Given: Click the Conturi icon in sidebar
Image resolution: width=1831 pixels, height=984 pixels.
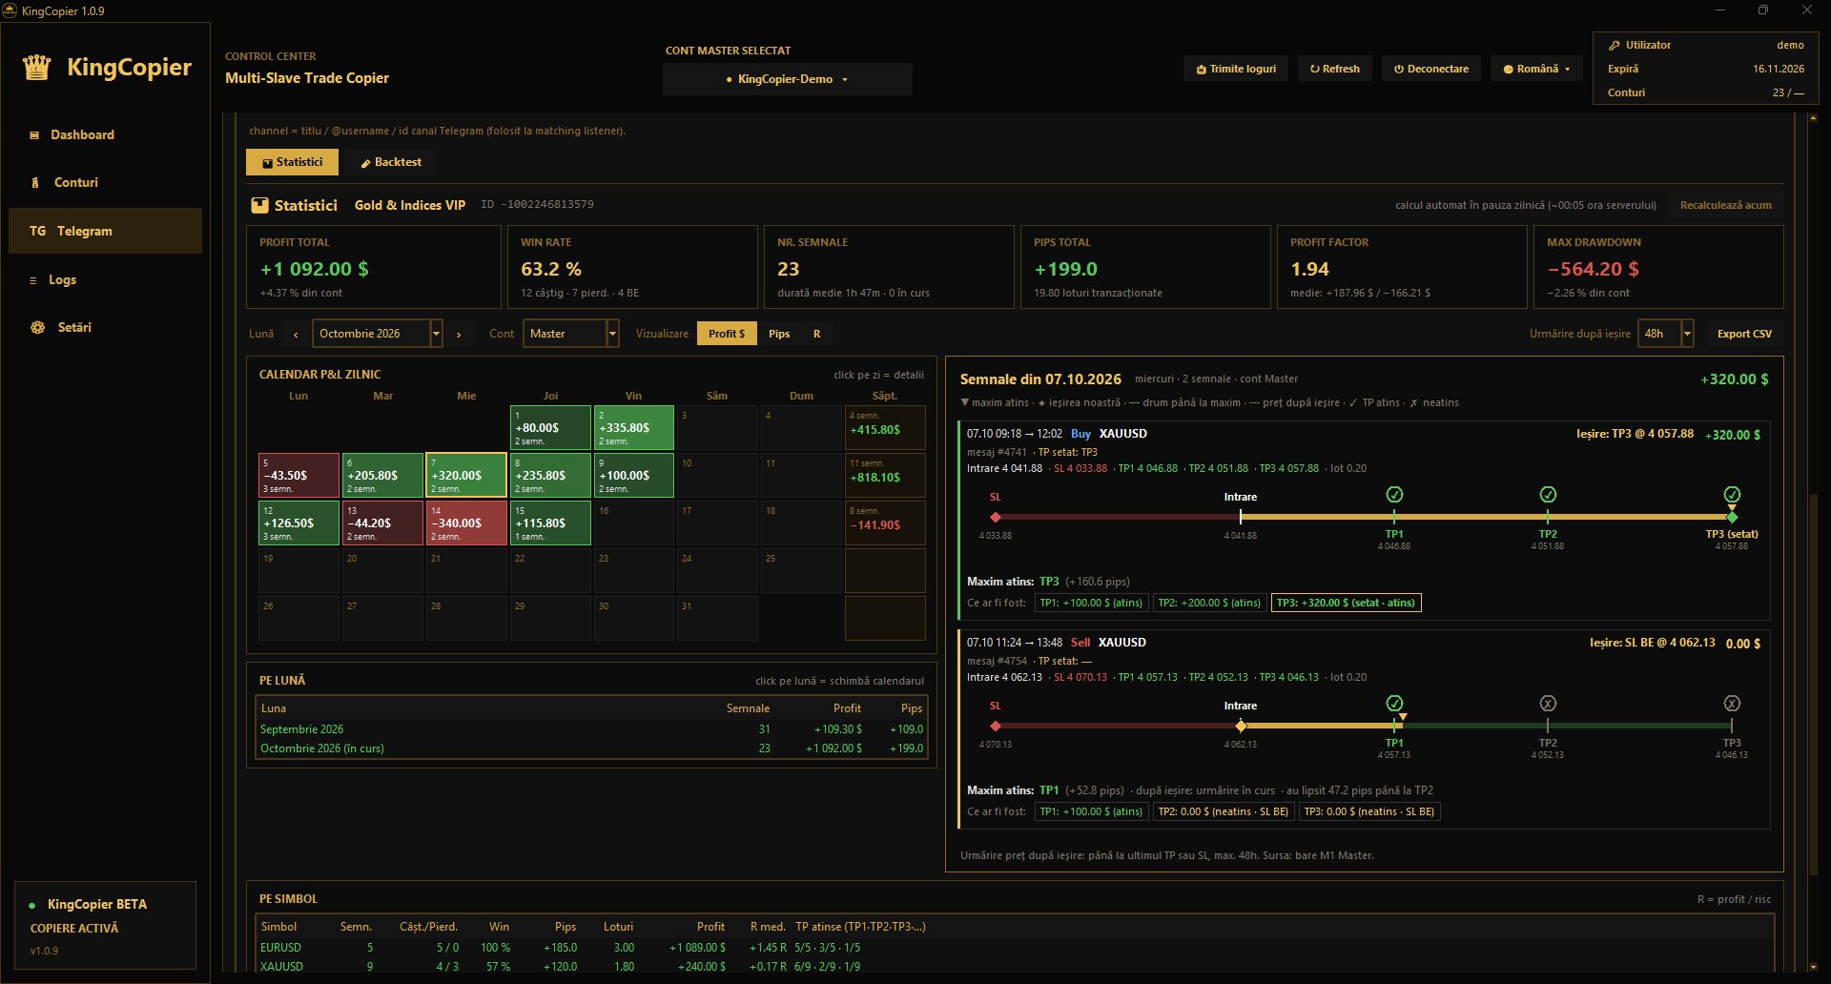Looking at the screenshot, I should click(35, 182).
